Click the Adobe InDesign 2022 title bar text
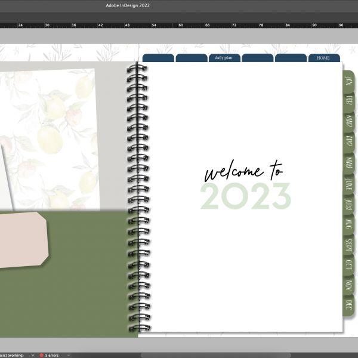The image size is (358, 358). point(128,5)
